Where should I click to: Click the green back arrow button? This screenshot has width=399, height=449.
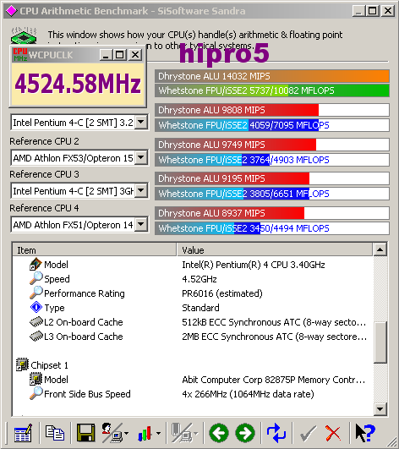click(219, 433)
